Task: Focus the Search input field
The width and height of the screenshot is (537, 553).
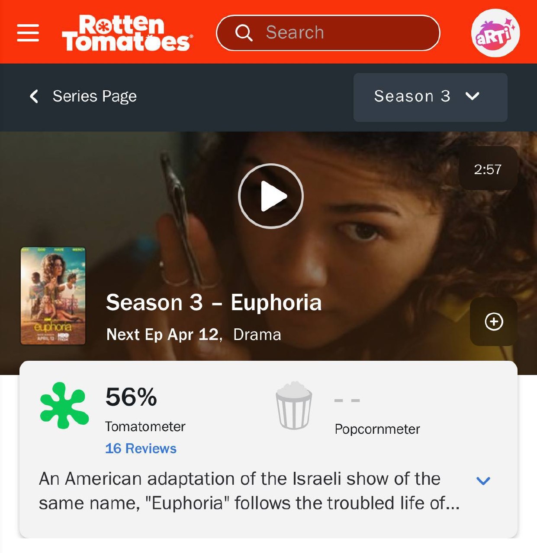Action: click(328, 33)
